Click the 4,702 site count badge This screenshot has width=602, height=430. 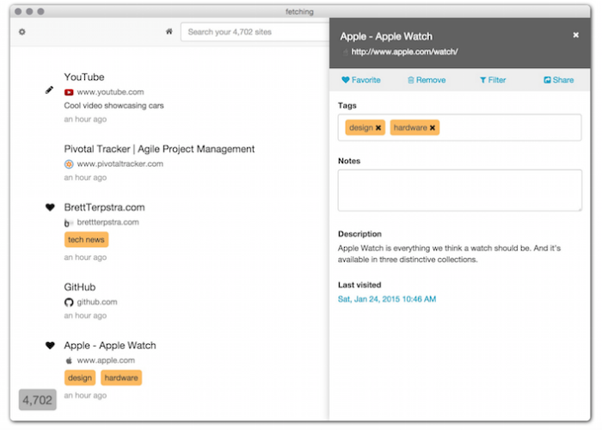coord(38,400)
